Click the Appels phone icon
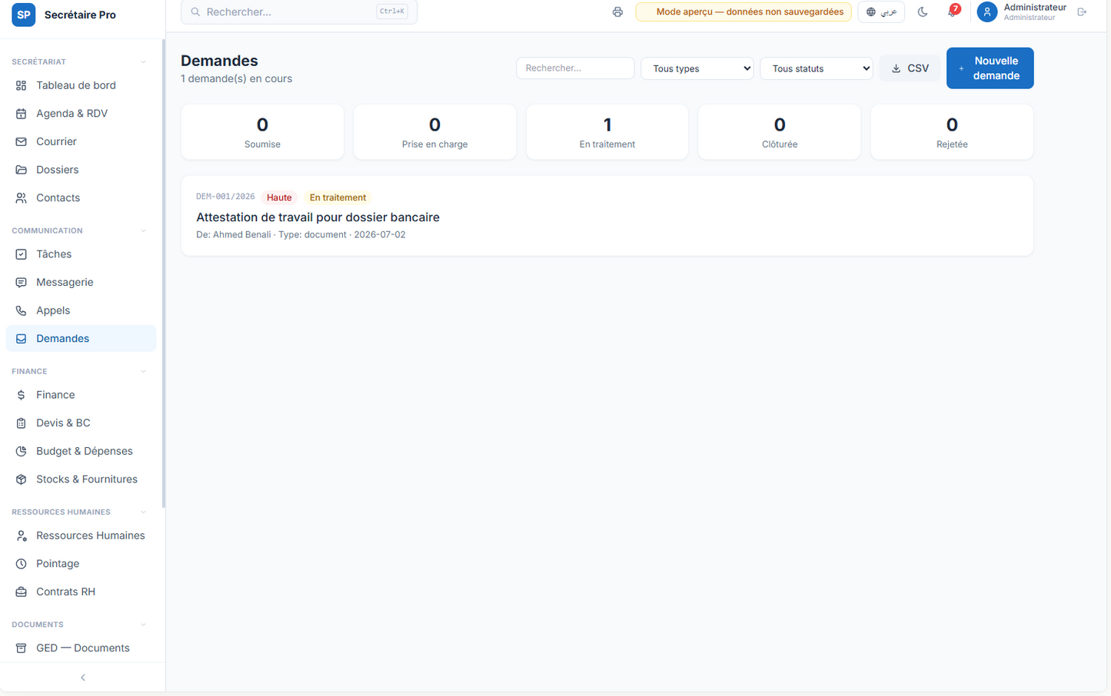The image size is (1111, 696). pyautogui.click(x=22, y=310)
